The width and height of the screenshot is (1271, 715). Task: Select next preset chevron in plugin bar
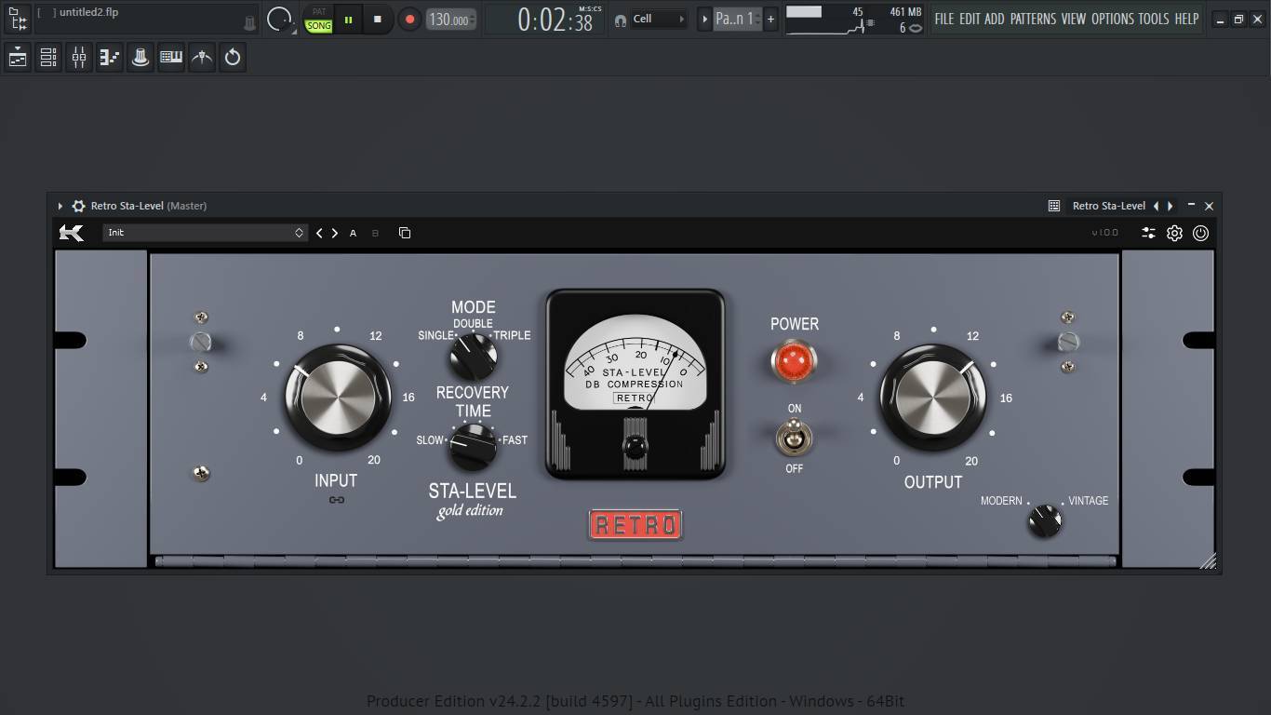[335, 233]
